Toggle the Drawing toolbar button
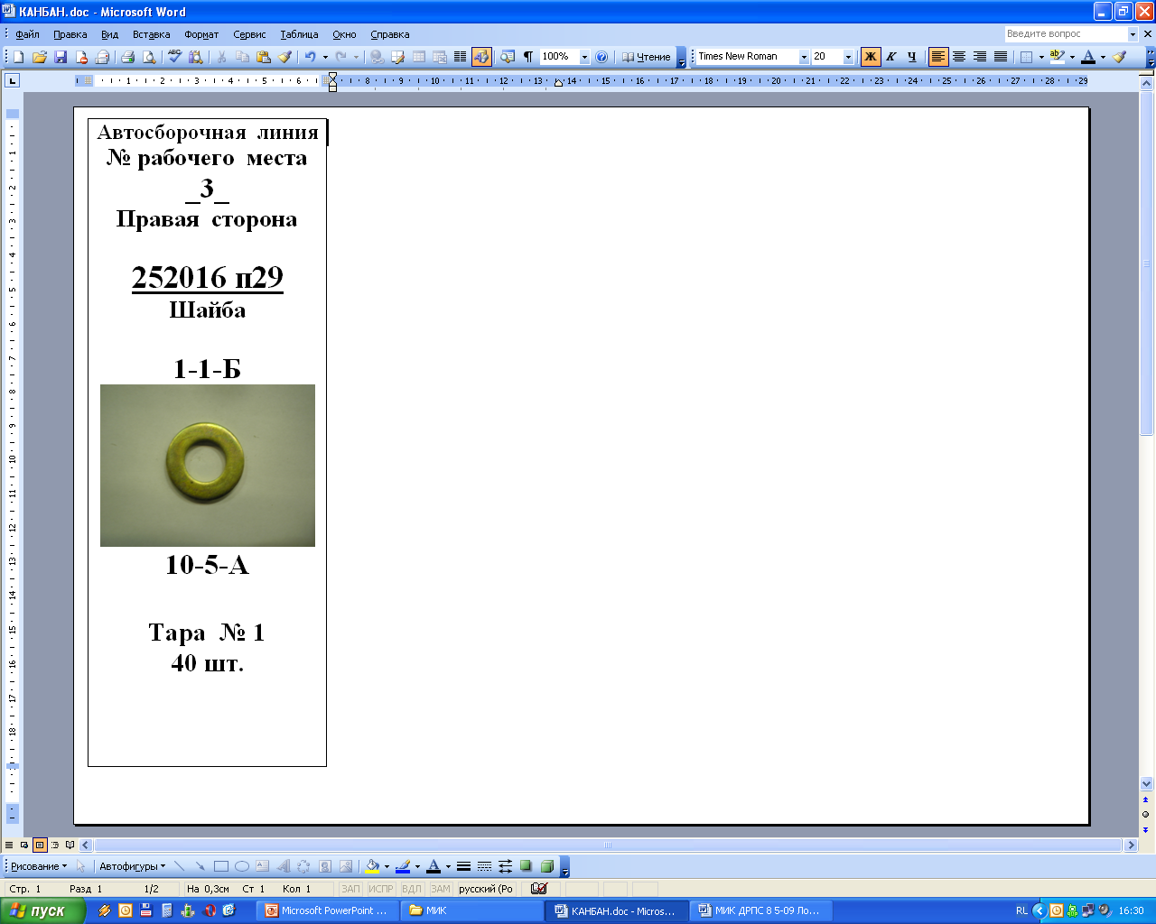The image size is (1156, 924). [481, 57]
